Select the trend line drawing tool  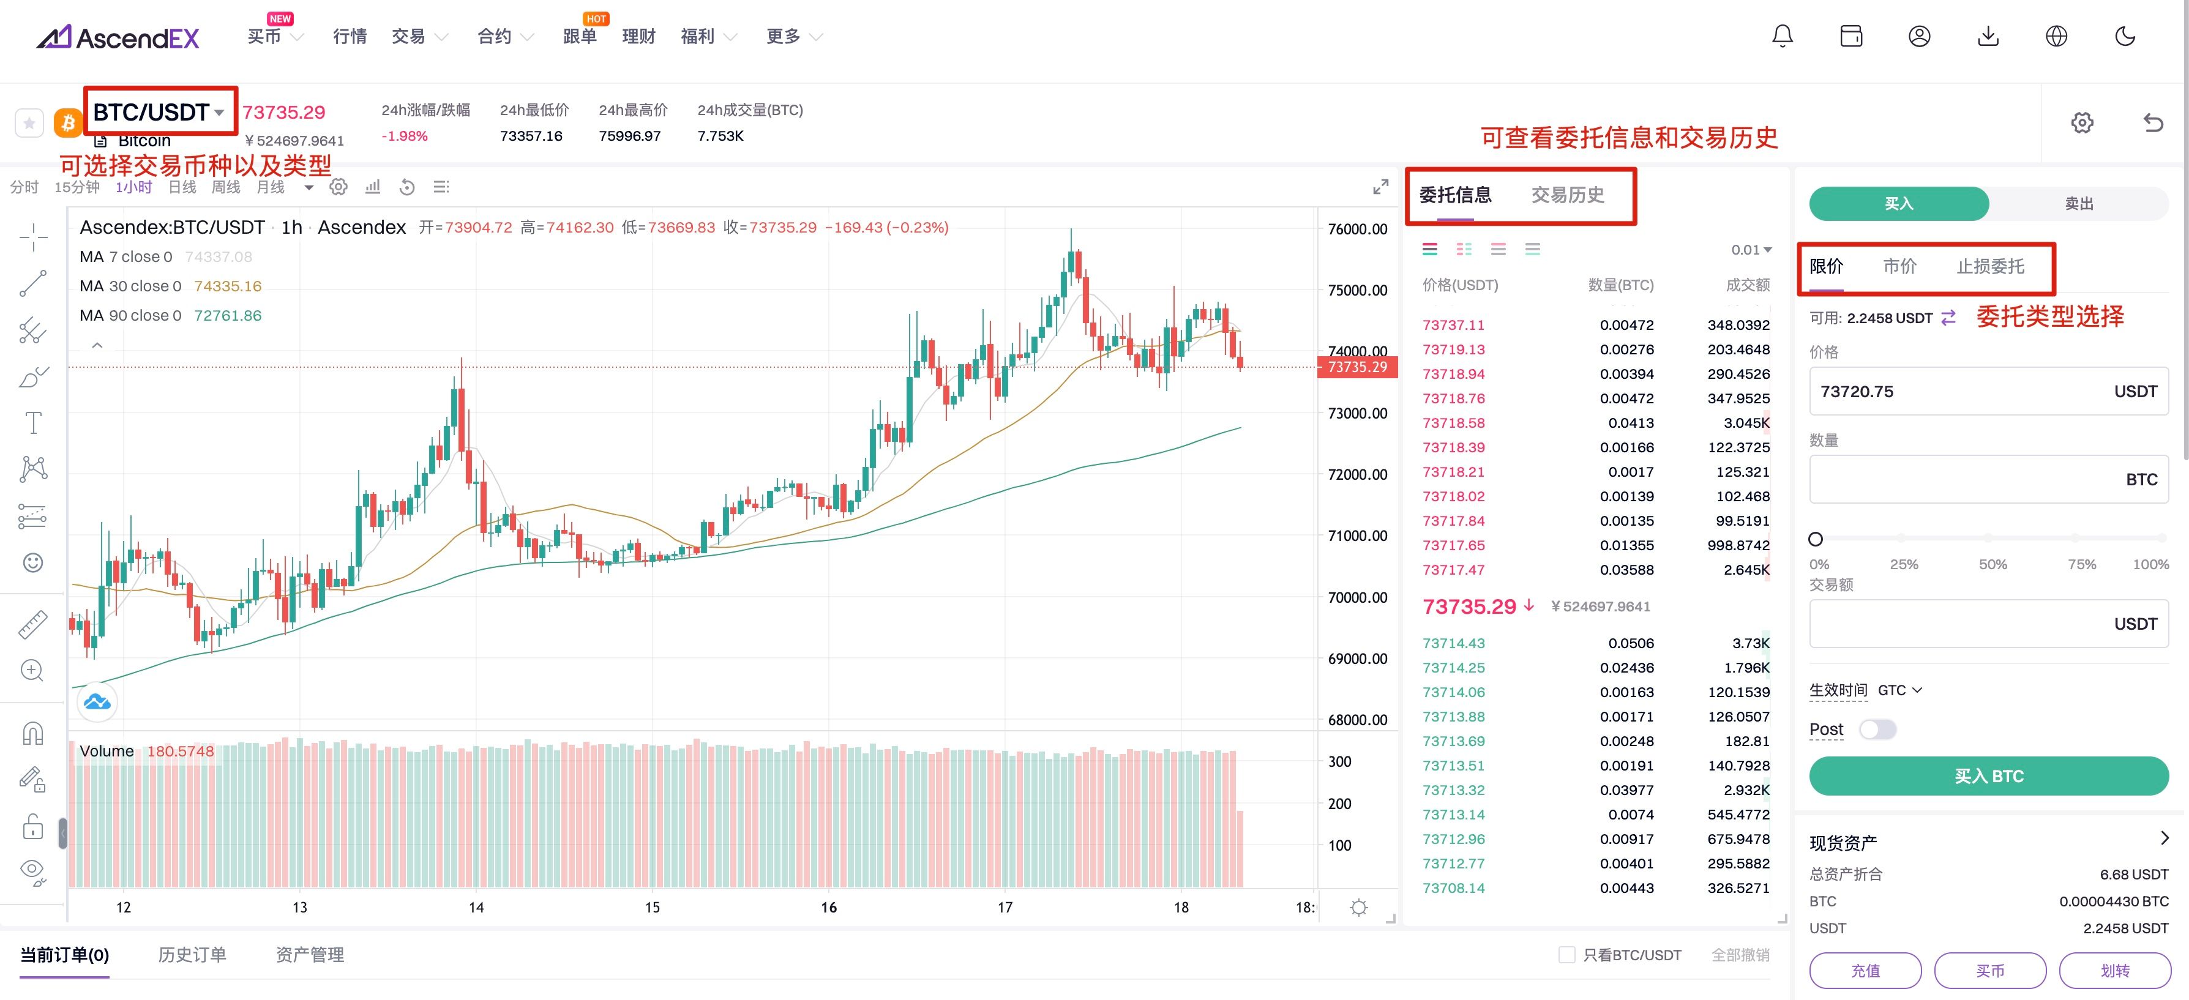(x=33, y=284)
